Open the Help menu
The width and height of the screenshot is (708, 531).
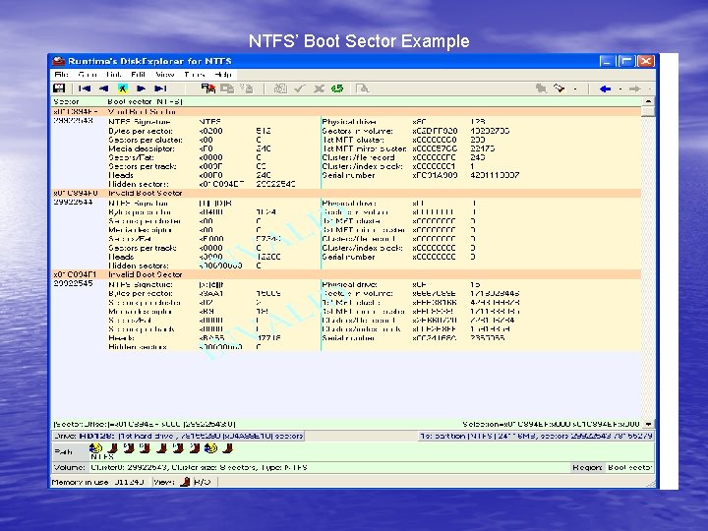tap(223, 74)
